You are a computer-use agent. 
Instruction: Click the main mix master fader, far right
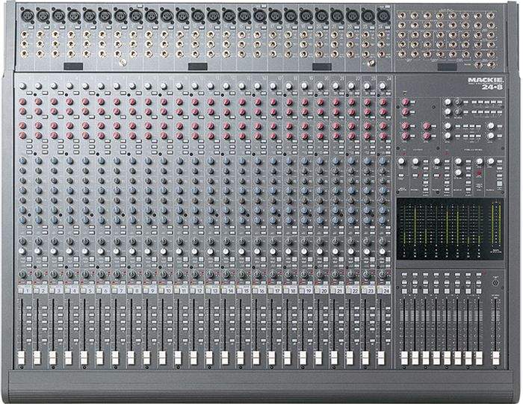(x=496, y=358)
